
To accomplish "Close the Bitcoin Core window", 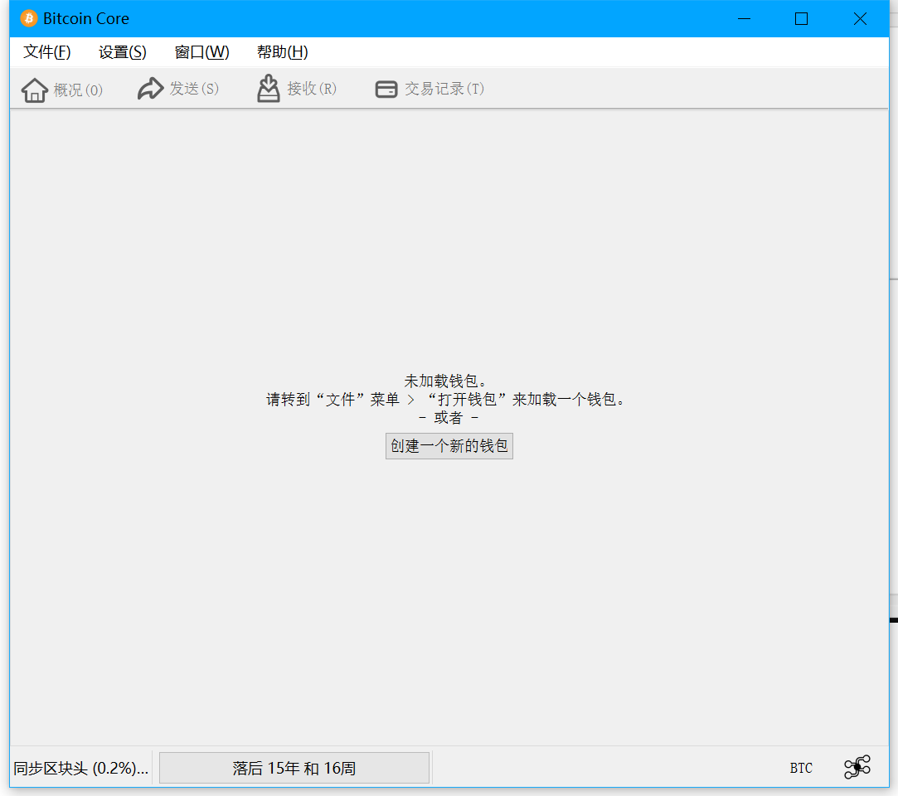I will tap(860, 19).
